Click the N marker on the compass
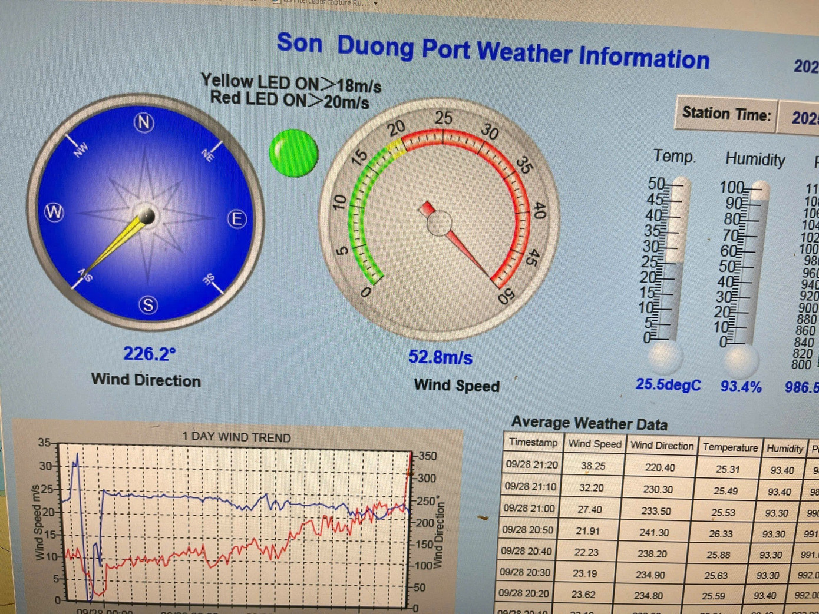This screenshot has width=819, height=614. coord(144,122)
